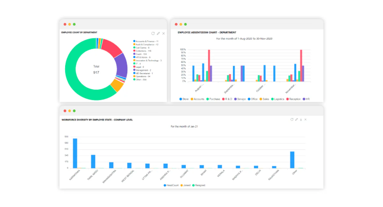Screen dimensions: 383x207
Task: Toggle Office series in absenteeism legend
Action: click(252, 99)
